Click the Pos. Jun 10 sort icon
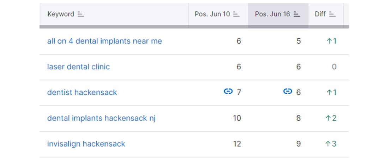 (x=236, y=14)
